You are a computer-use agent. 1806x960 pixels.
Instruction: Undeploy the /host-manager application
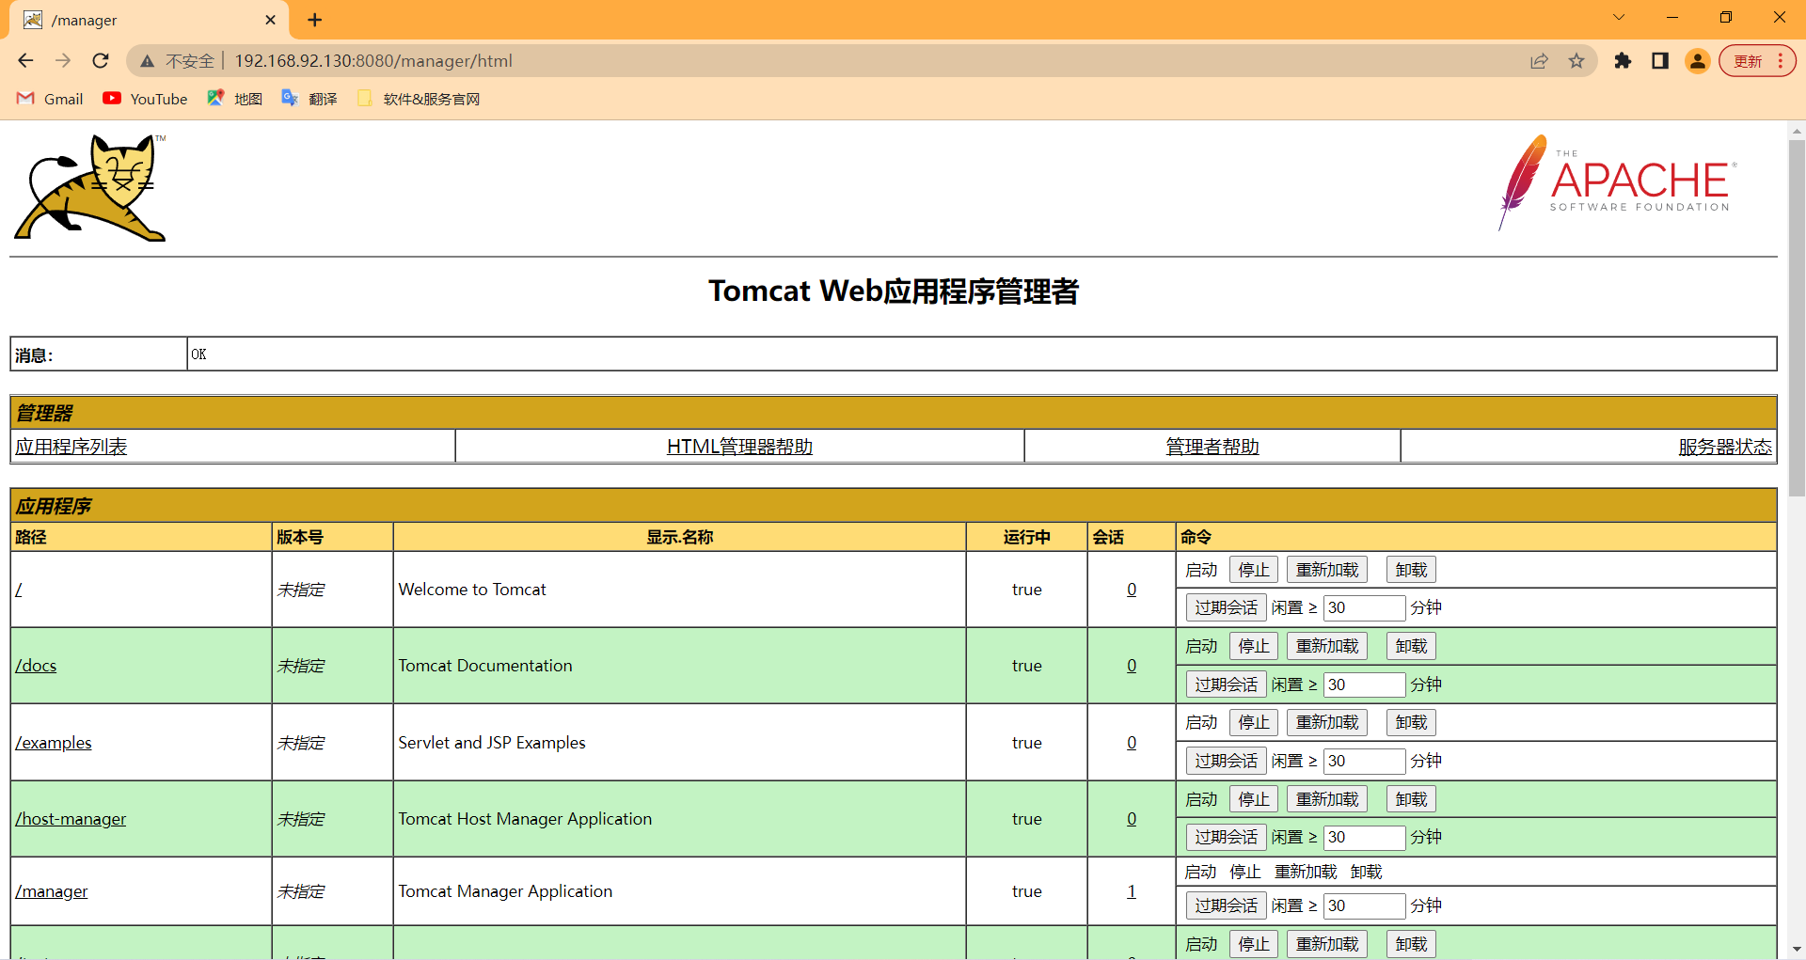[1411, 799]
